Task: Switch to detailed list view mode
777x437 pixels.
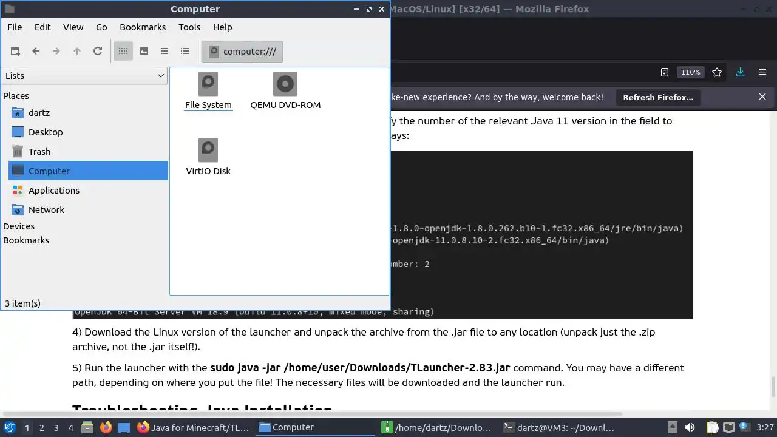Action: pyautogui.click(x=185, y=51)
